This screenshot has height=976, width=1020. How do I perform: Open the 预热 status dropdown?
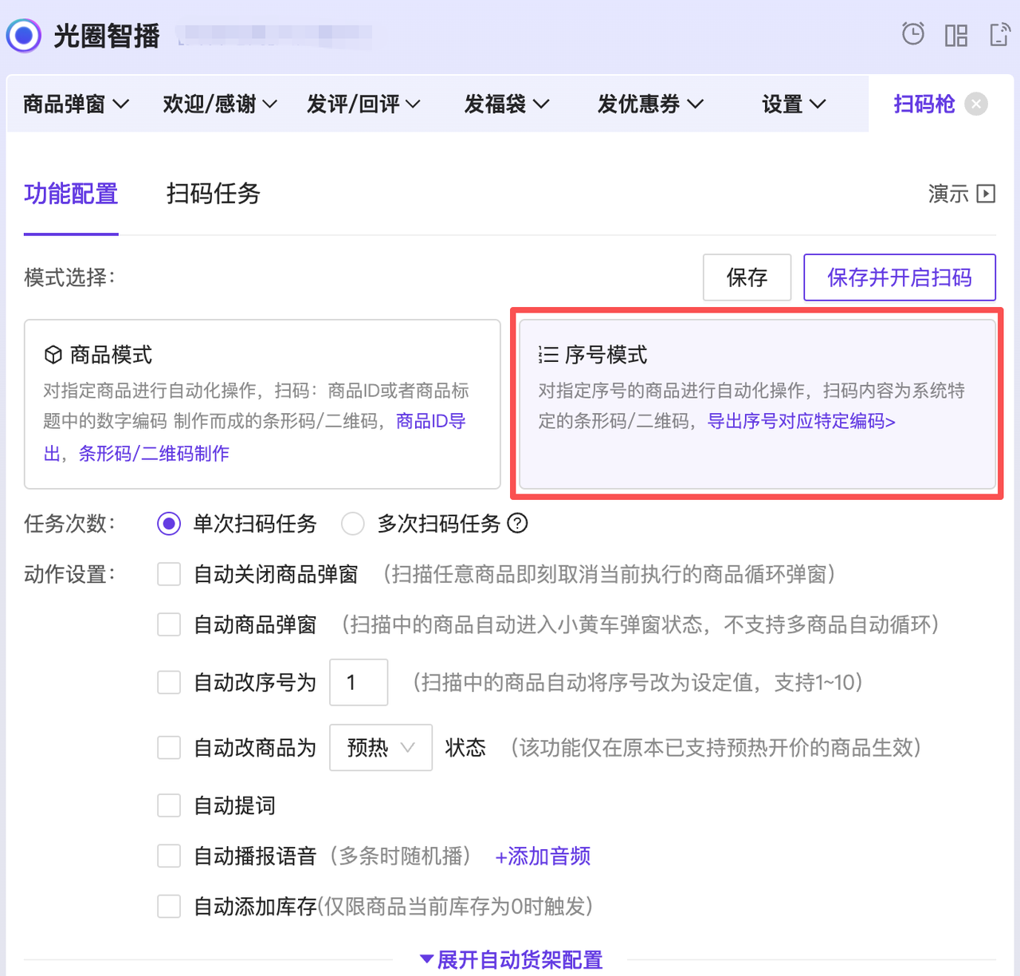point(380,747)
